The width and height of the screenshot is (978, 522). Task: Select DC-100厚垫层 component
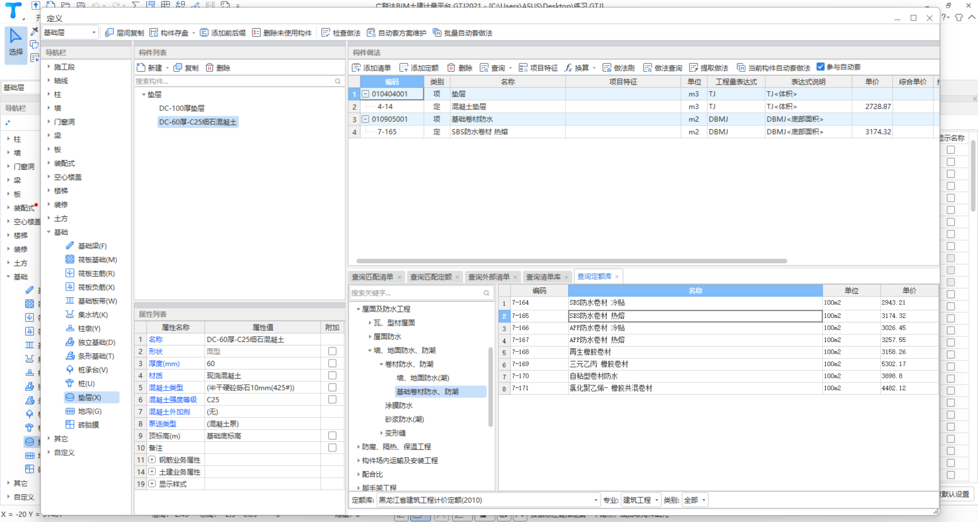(x=182, y=108)
